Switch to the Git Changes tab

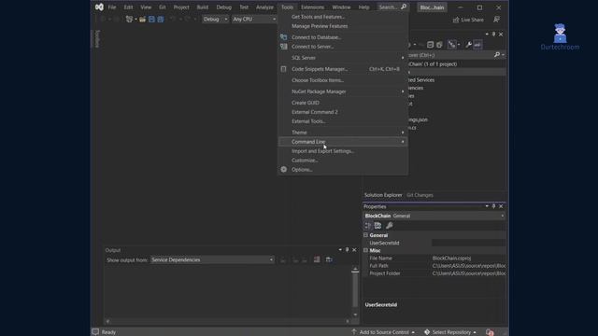[x=420, y=195]
